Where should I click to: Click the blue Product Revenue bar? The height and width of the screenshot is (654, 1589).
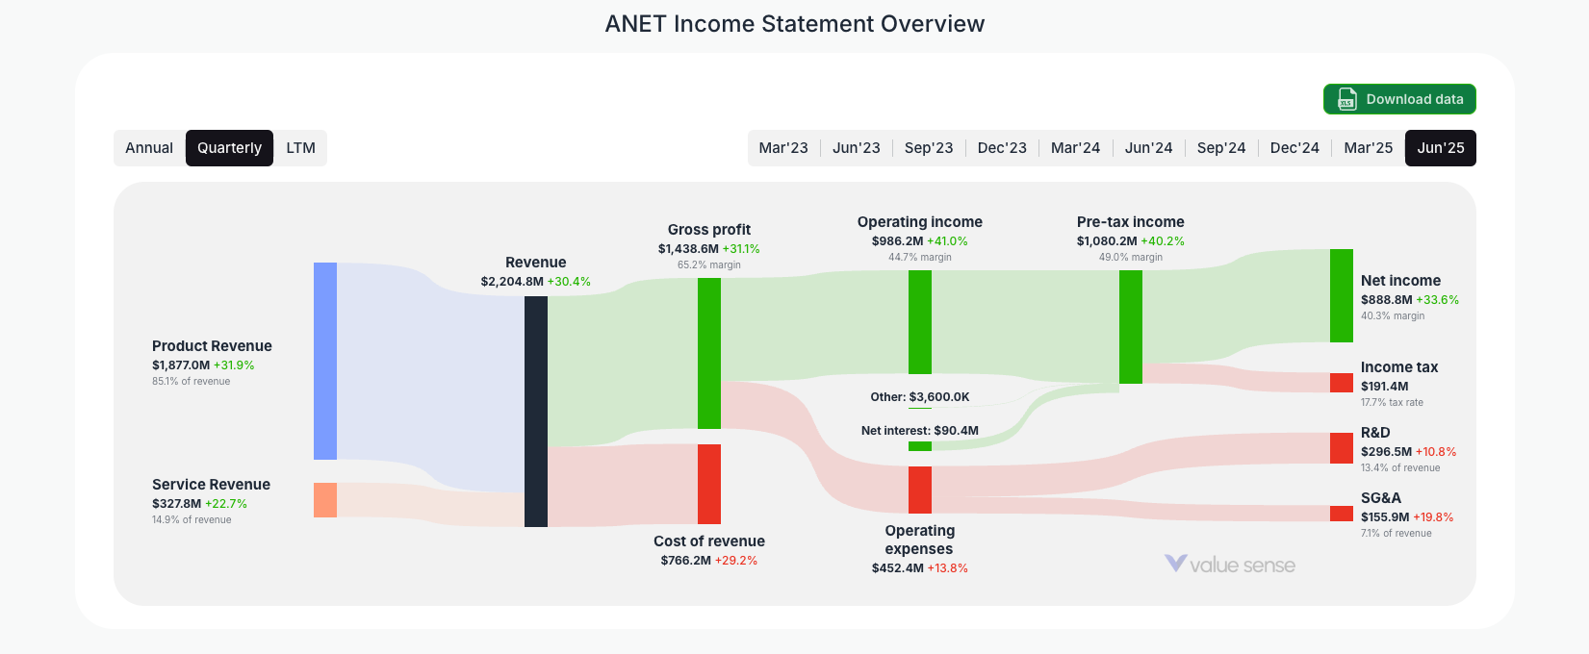pos(325,361)
